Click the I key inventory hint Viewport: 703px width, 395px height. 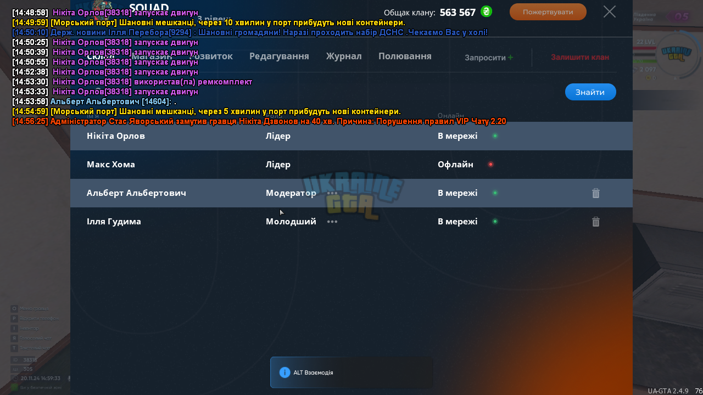click(x=25, y=328)
